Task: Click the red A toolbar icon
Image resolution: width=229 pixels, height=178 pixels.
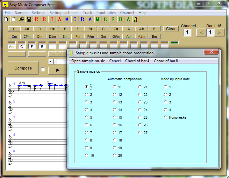Action: click(x=60, y=19)
